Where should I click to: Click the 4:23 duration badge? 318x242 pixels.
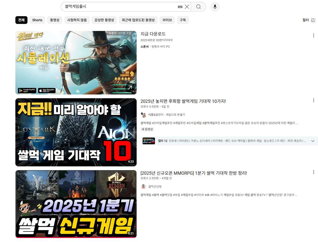[131, 162]
